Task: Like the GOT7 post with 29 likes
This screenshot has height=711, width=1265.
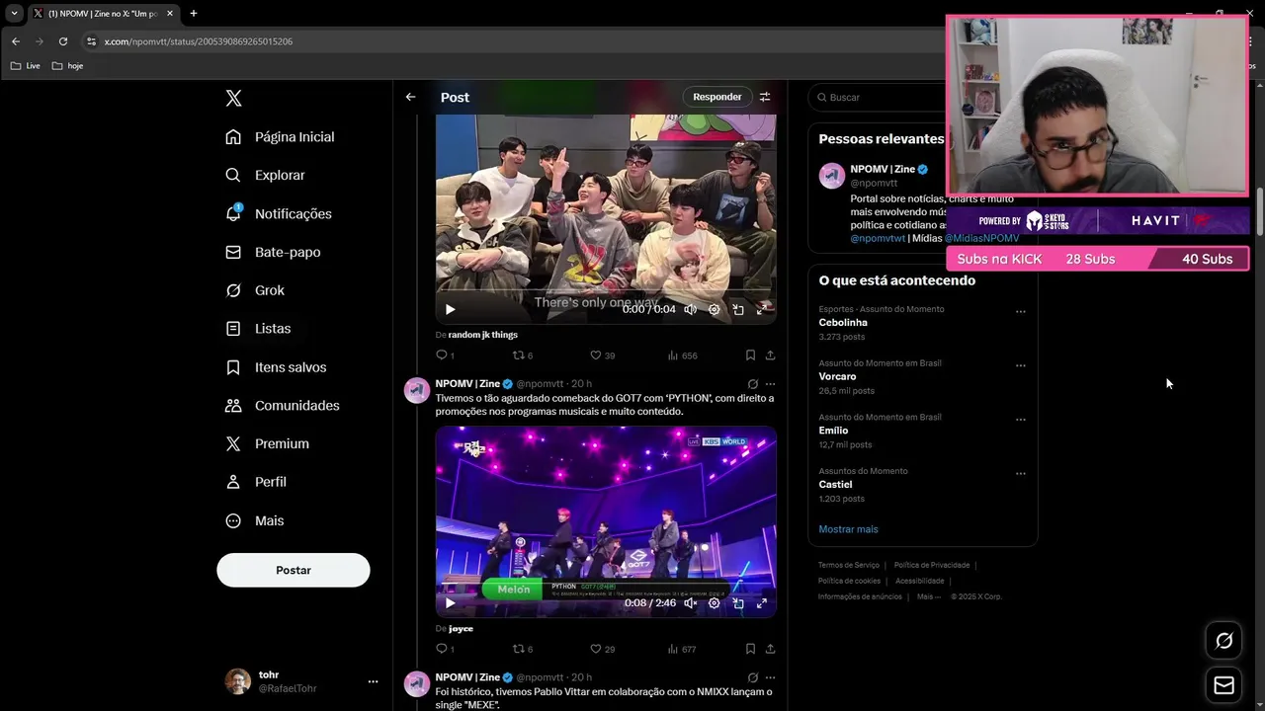Action: point(602,649)
